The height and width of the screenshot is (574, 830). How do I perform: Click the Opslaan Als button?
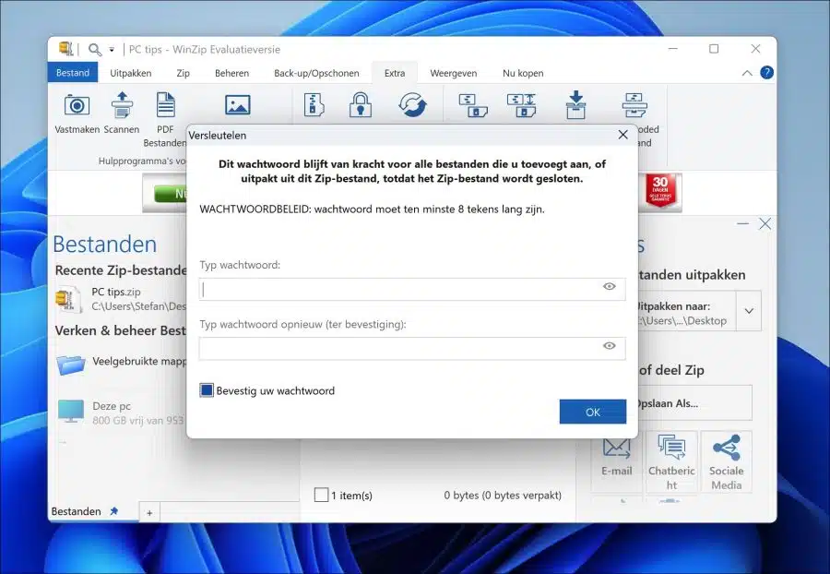694,403
